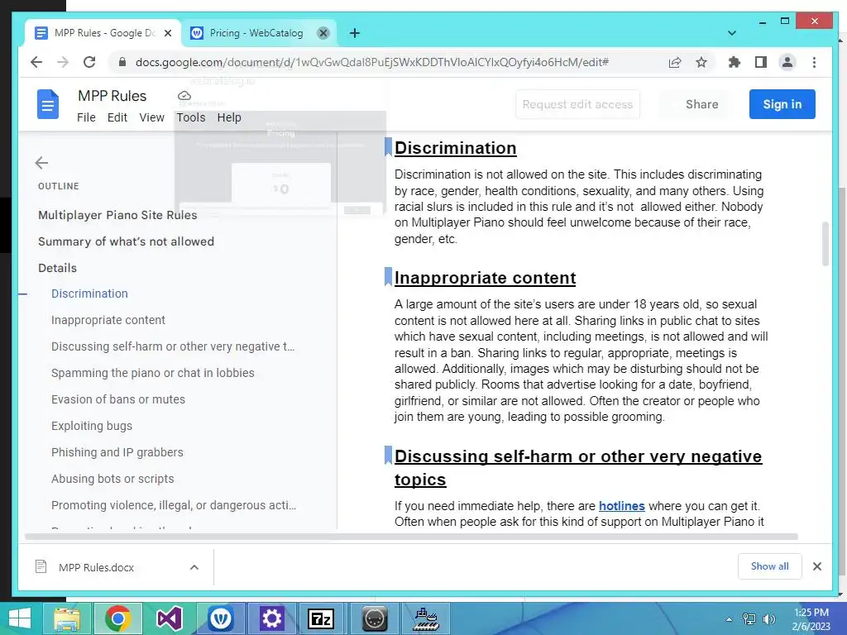Open a new browser tab

click(354, 33)
